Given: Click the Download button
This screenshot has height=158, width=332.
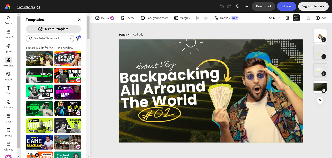Looking at the screenshot, I should (263, 6).
